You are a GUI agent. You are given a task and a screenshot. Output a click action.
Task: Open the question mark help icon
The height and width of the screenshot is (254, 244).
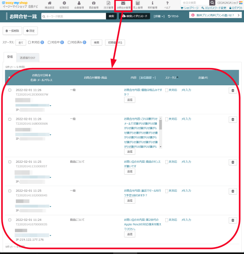pos(167,3)
